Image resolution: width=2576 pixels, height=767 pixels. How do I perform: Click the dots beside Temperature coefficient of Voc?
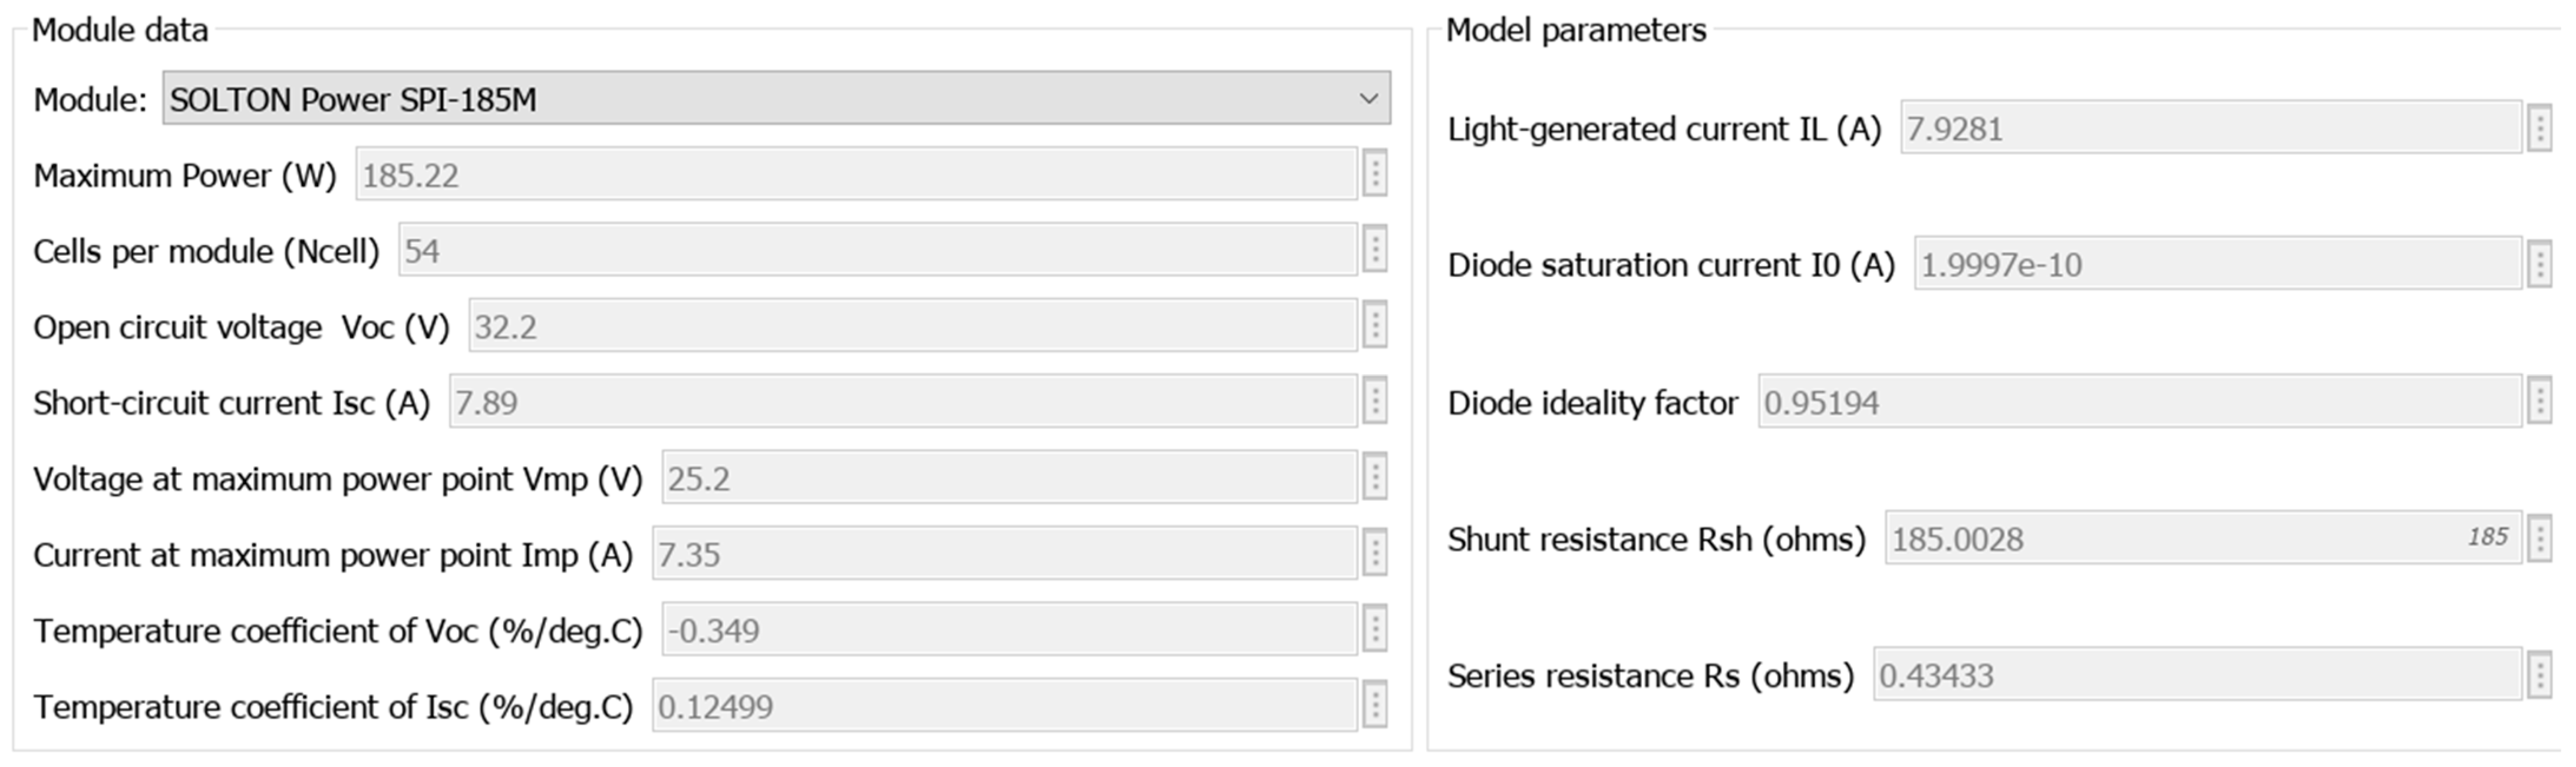(1375, 630)
